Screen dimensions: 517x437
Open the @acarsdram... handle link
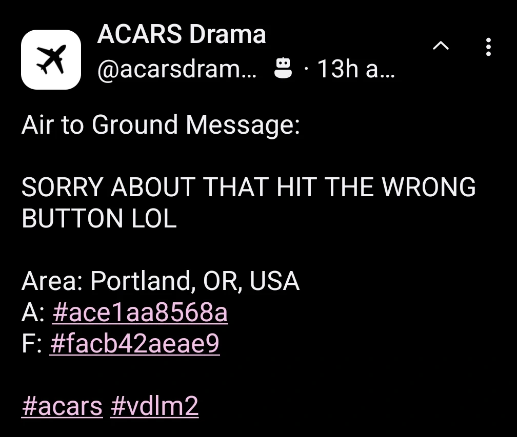177,69
